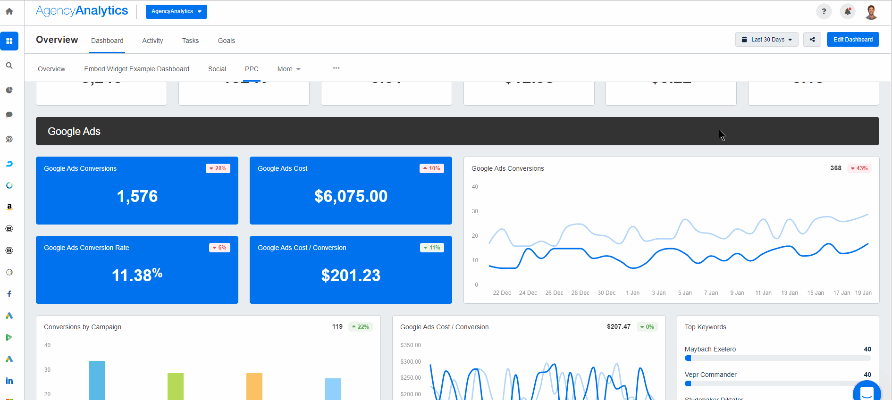Switch to the Goals tab
This screenshot has height=400, width=892.
coord(227,41)
